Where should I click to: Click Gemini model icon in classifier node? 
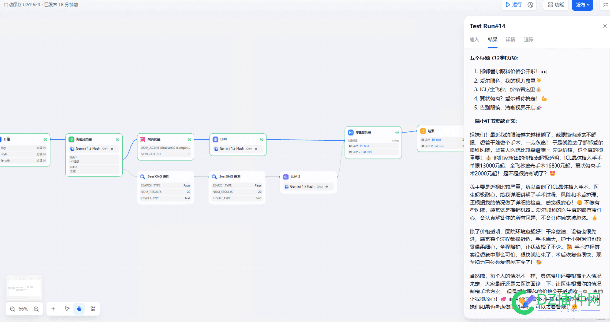tap(72, 148)
